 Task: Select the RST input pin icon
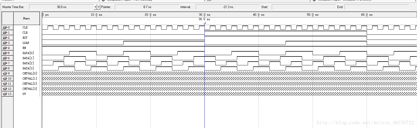[x=5, y=38]
